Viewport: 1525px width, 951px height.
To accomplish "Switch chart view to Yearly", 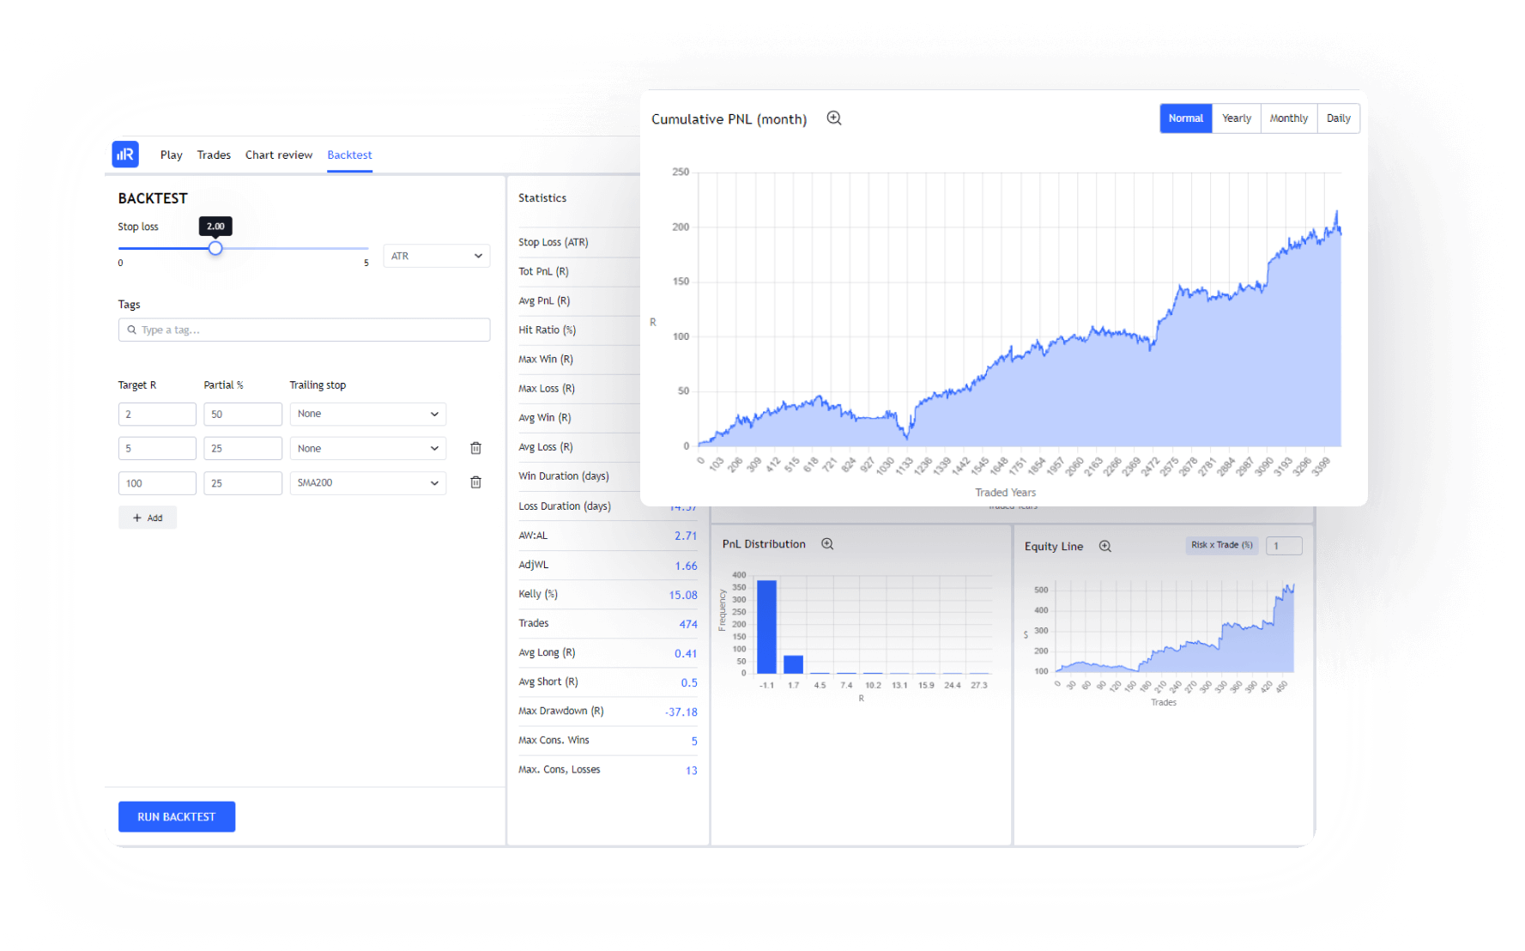I will (1236, 118).
